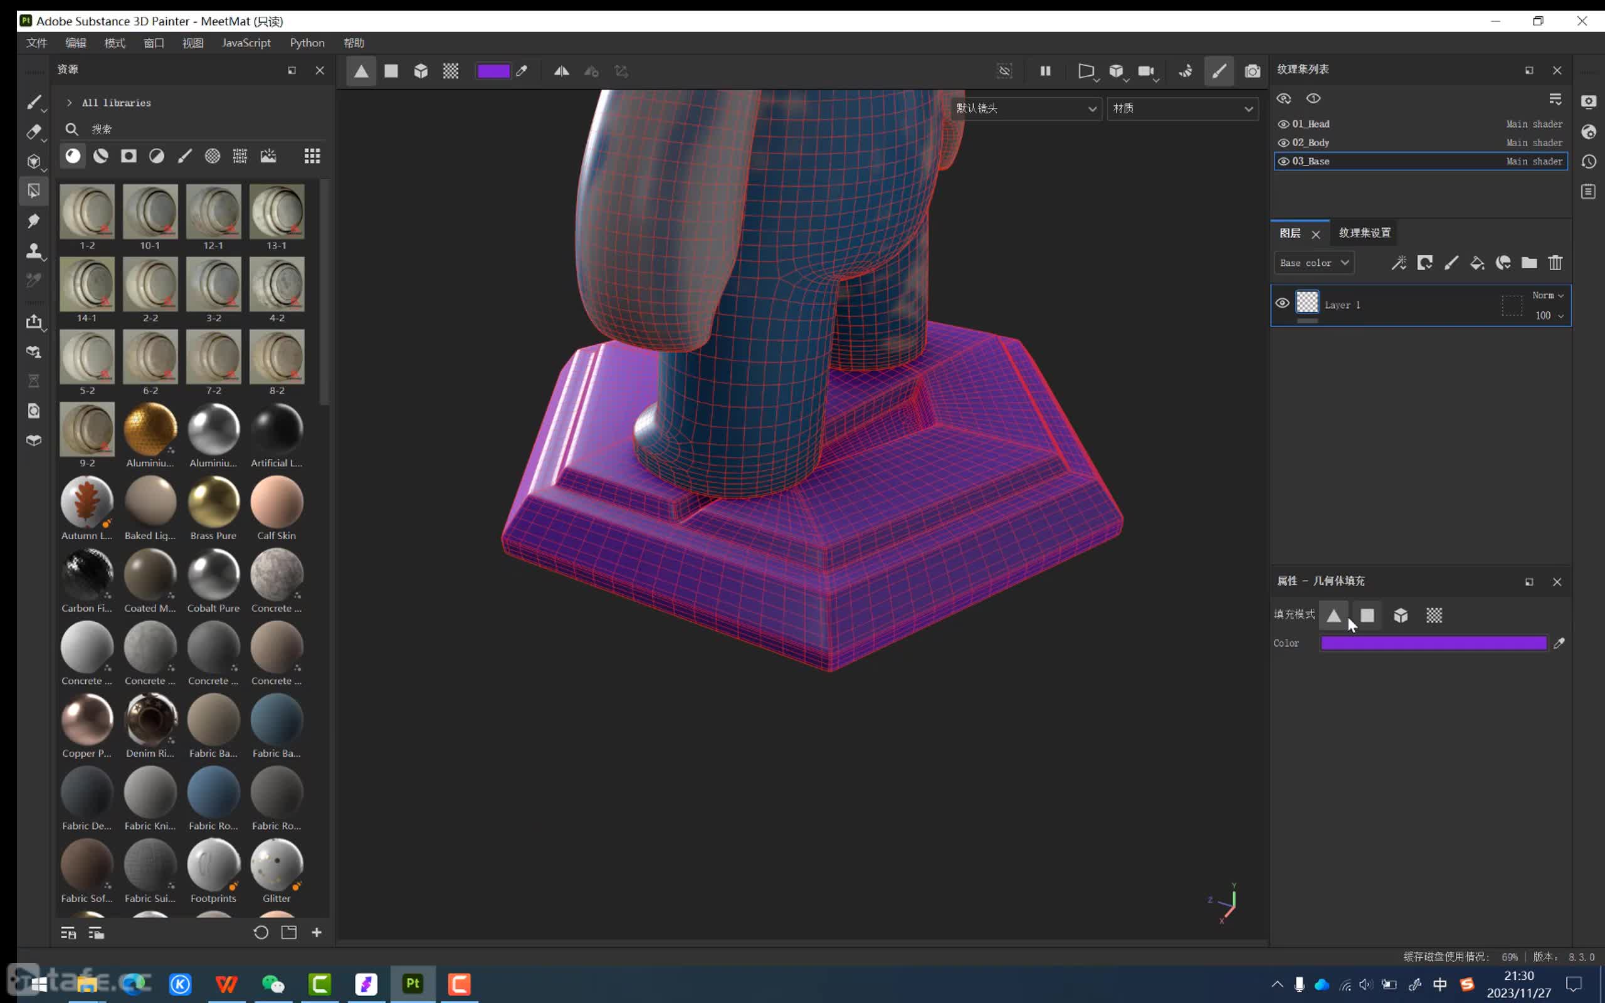Choose Mesh fill mode in top toolbar
This screenshot has width=1605, height=1003.
tap(421, 71)
